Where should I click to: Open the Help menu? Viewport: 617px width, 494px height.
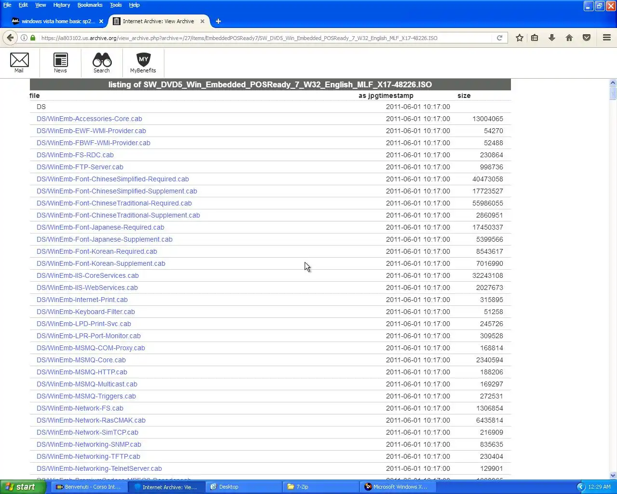(134, 5)
